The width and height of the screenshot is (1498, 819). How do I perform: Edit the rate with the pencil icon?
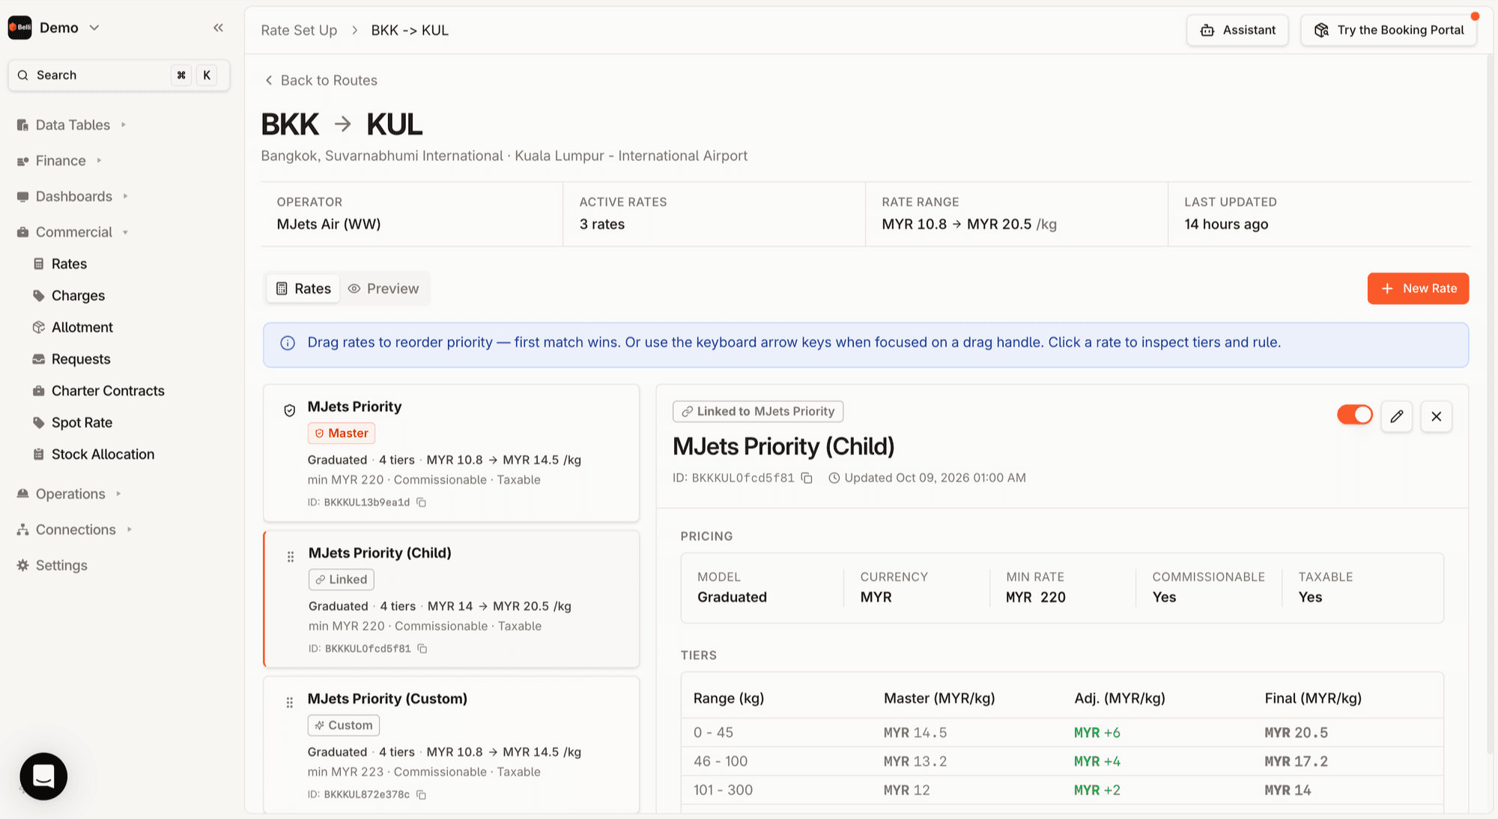tap(1397, 416)
